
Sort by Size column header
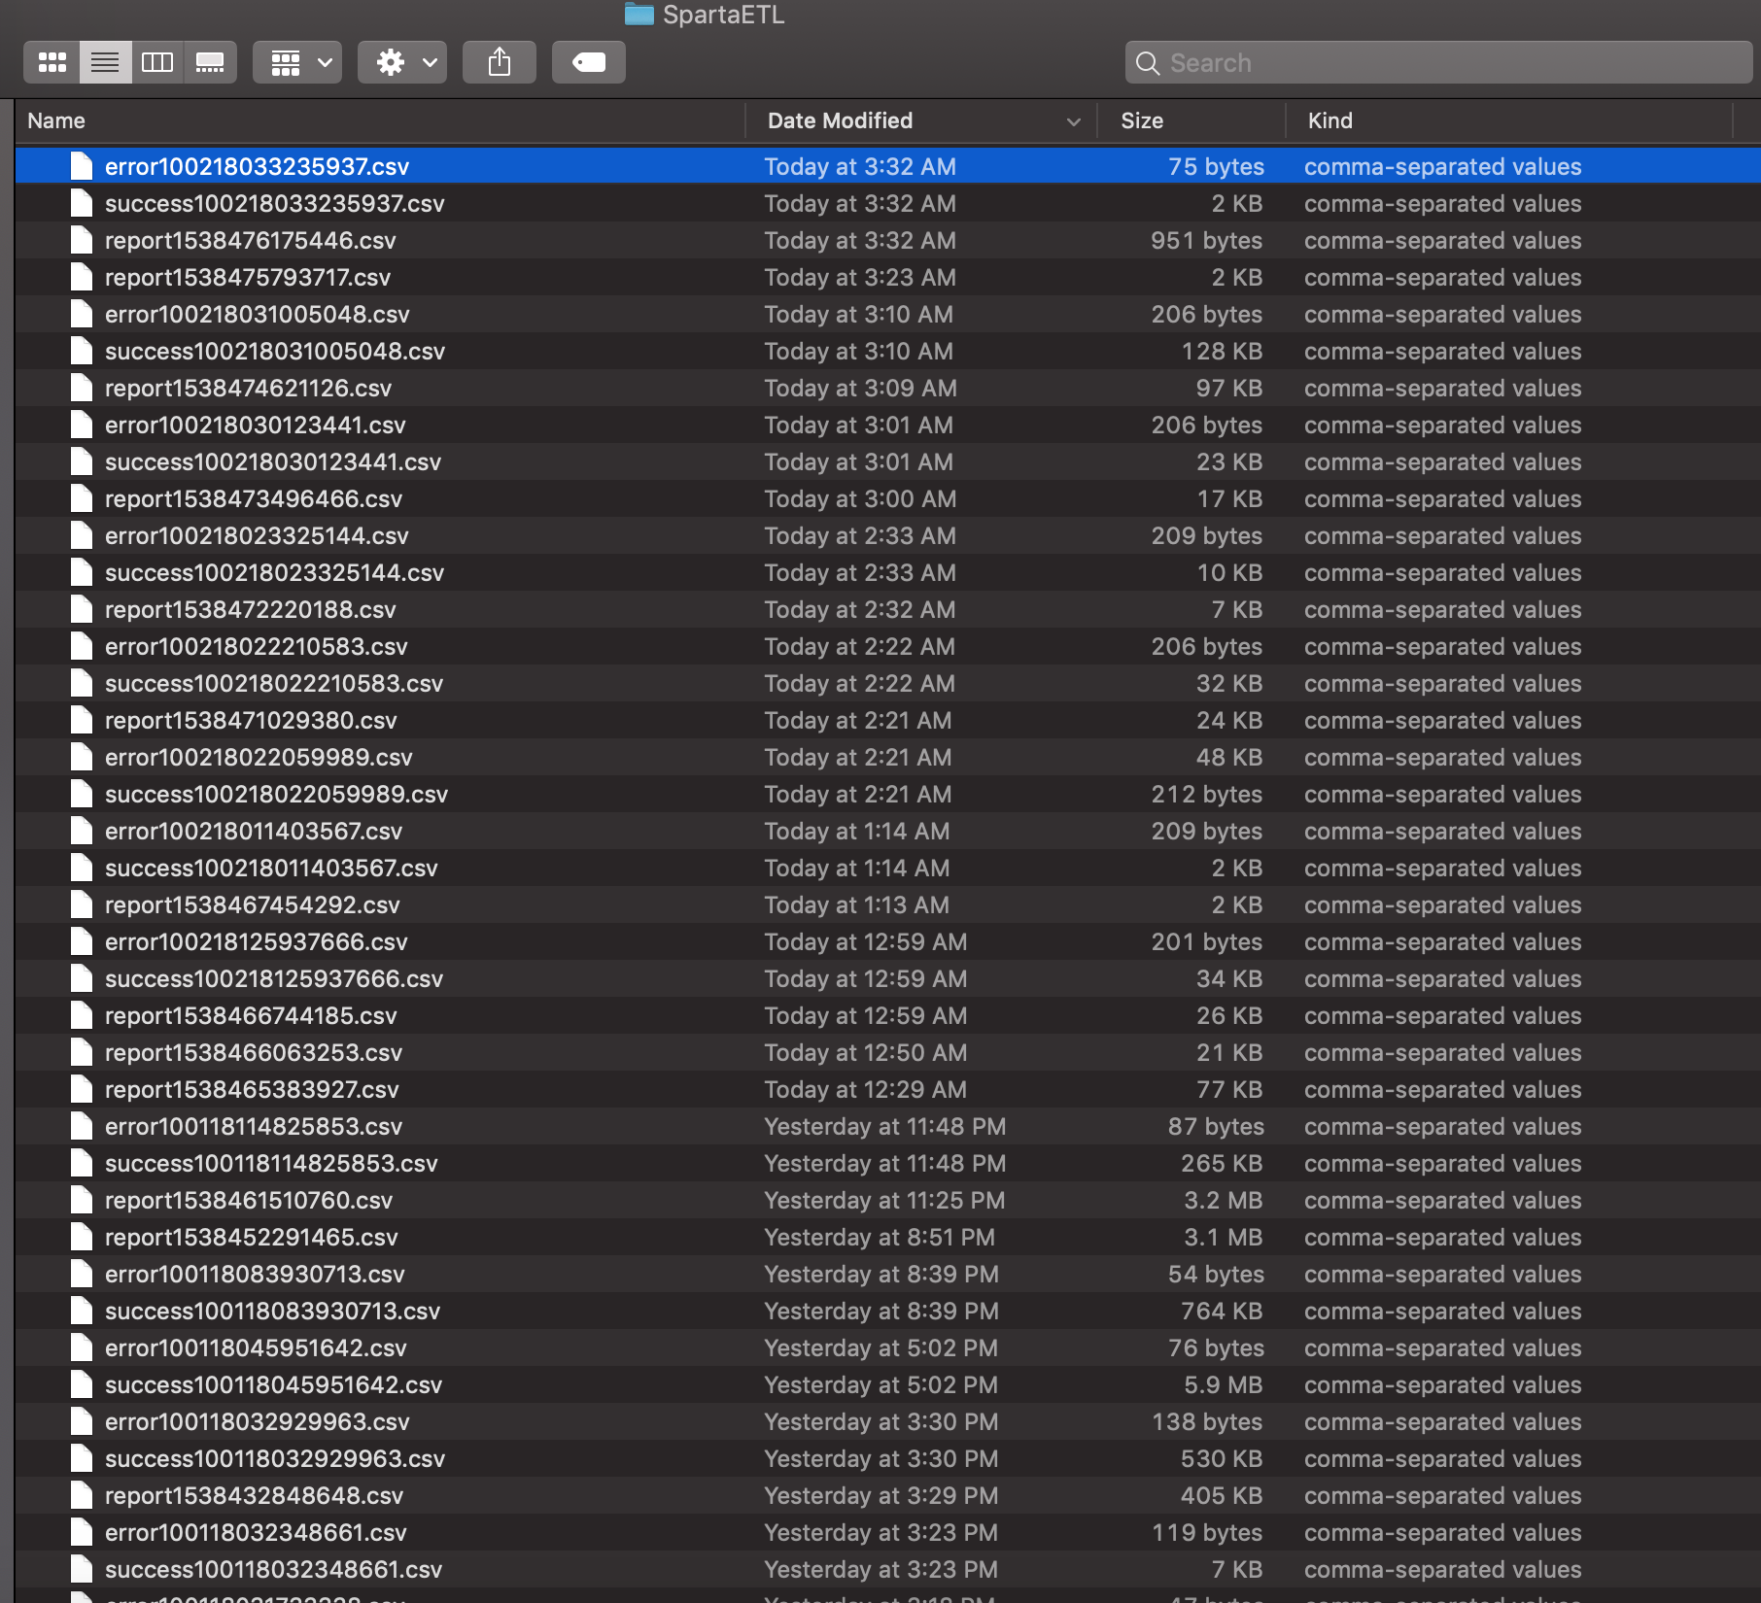[x=1191, y=120]
